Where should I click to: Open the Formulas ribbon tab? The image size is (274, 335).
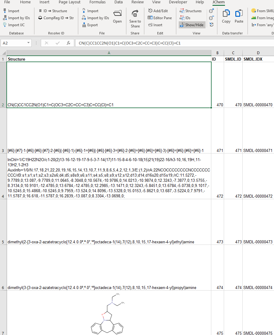(x=97, y=2)
